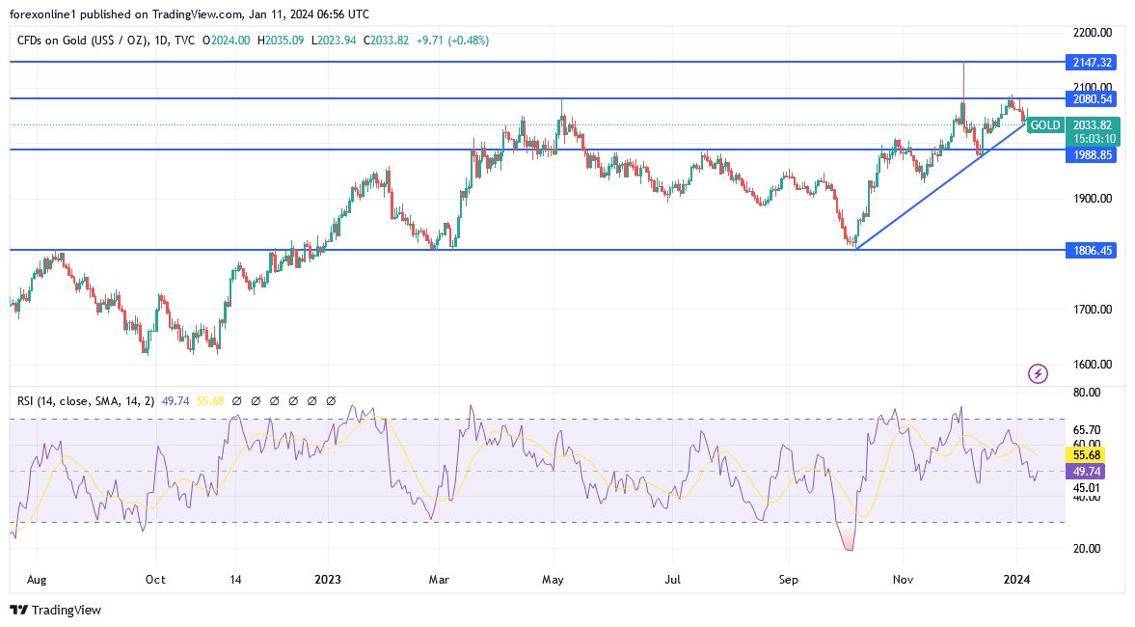Click the red RSI oversold dip area
Viewport: 1135px width, 627px height.
click(x=846, y=538)
